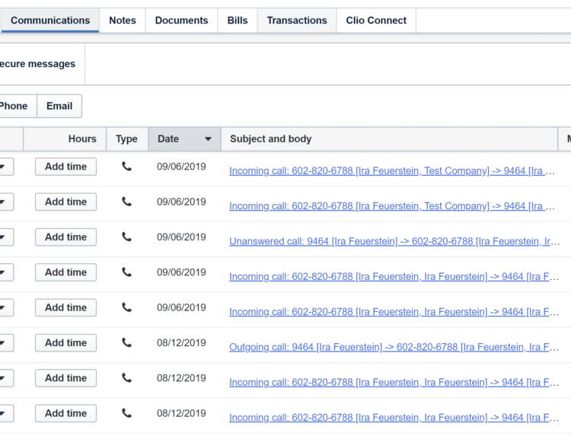Click phone icon directly below Outgoing call row
The height and width of the screenshot is (439, 571).
(126, 378)
